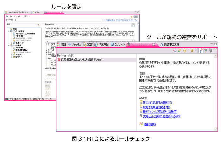Open the プロジェクトの Web UI のオープン link
Viewport: 221px width, 145px height.
[x=127, y=20]
